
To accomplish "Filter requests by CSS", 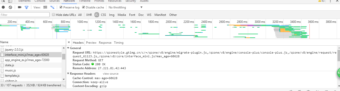I will 103,15.
